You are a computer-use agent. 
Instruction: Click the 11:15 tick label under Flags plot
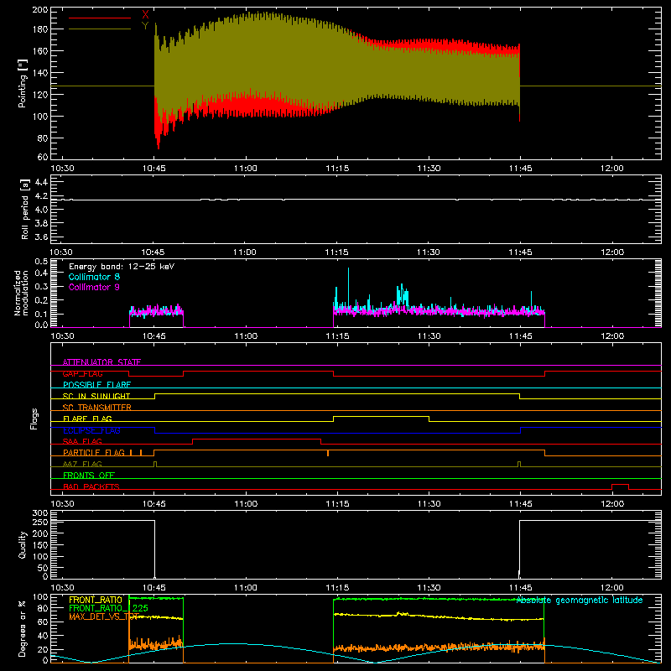pos(337,504)
